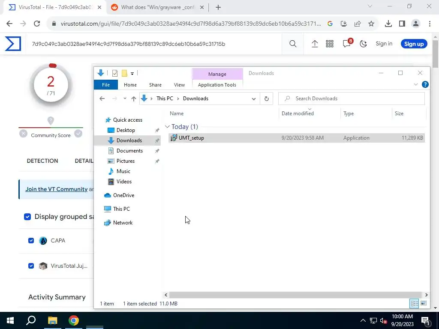Open address bar history dropdown in Explorer
Image resolution: width=439 pixels, height=329 pixels.
254,99
